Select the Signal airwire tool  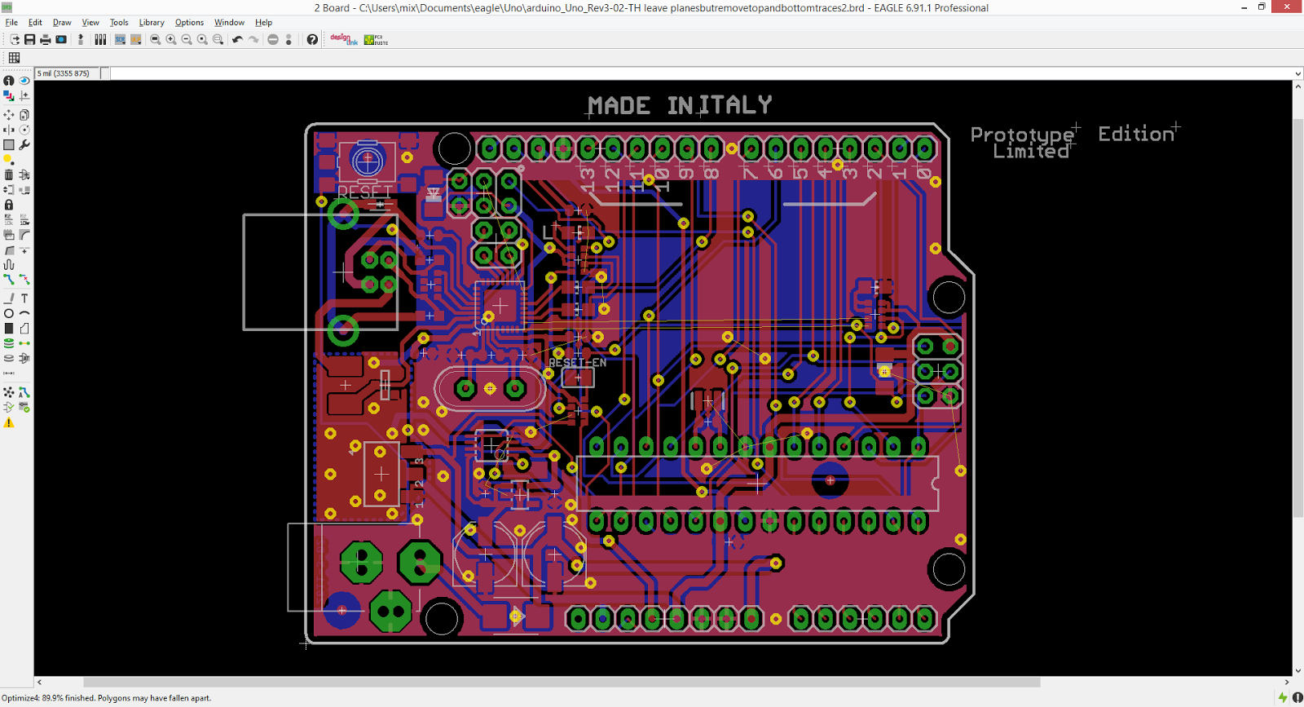pos(24,343)
